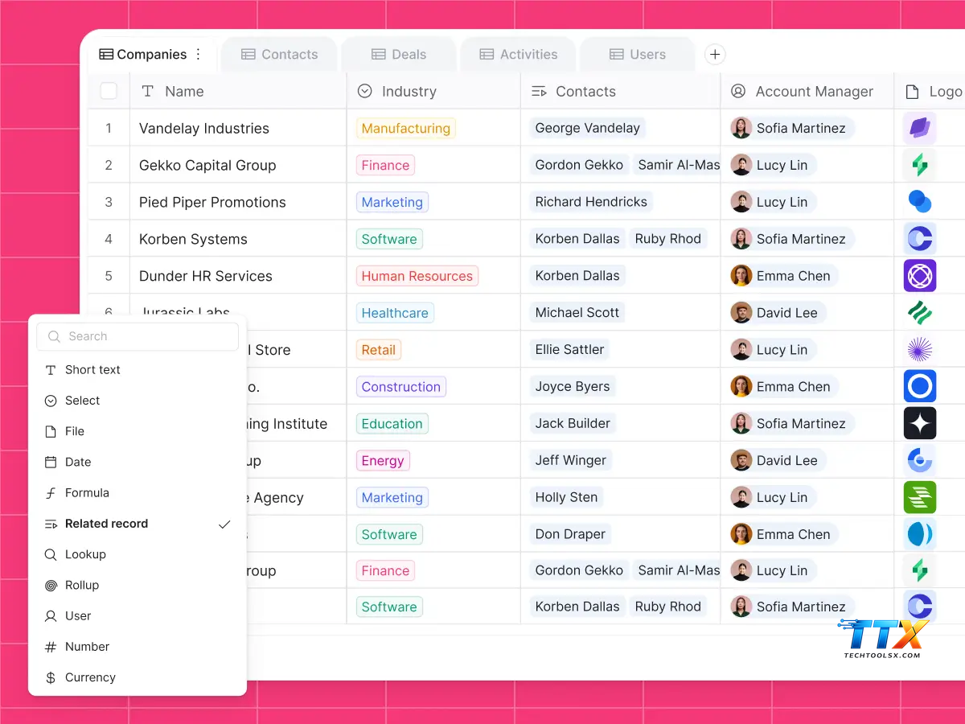This screenshot has height=724, width=965.
Task: Choose Rollup field type
Action: pos(138,585)
